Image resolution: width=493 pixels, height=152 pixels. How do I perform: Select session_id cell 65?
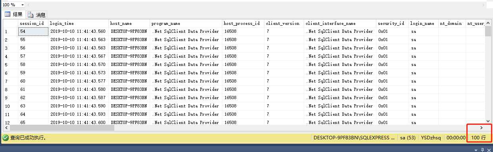pos(33,122)
